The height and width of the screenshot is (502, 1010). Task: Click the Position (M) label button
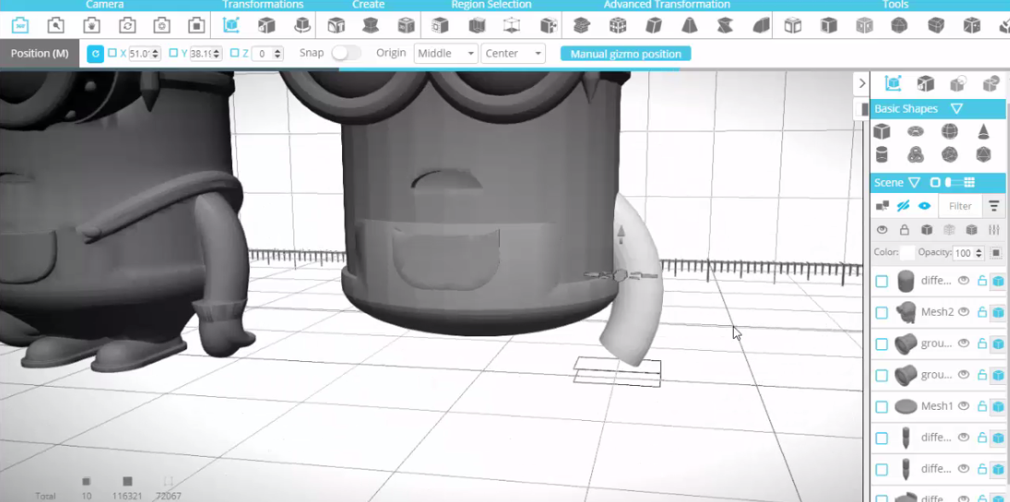point(39,54)
